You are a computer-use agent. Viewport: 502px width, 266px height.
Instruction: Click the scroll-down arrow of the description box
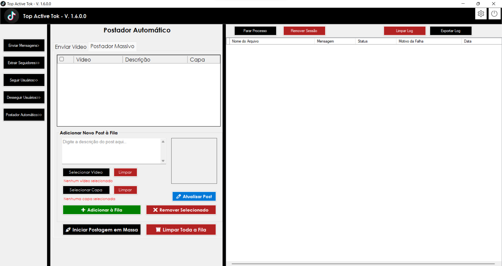[x=163, y=161]
